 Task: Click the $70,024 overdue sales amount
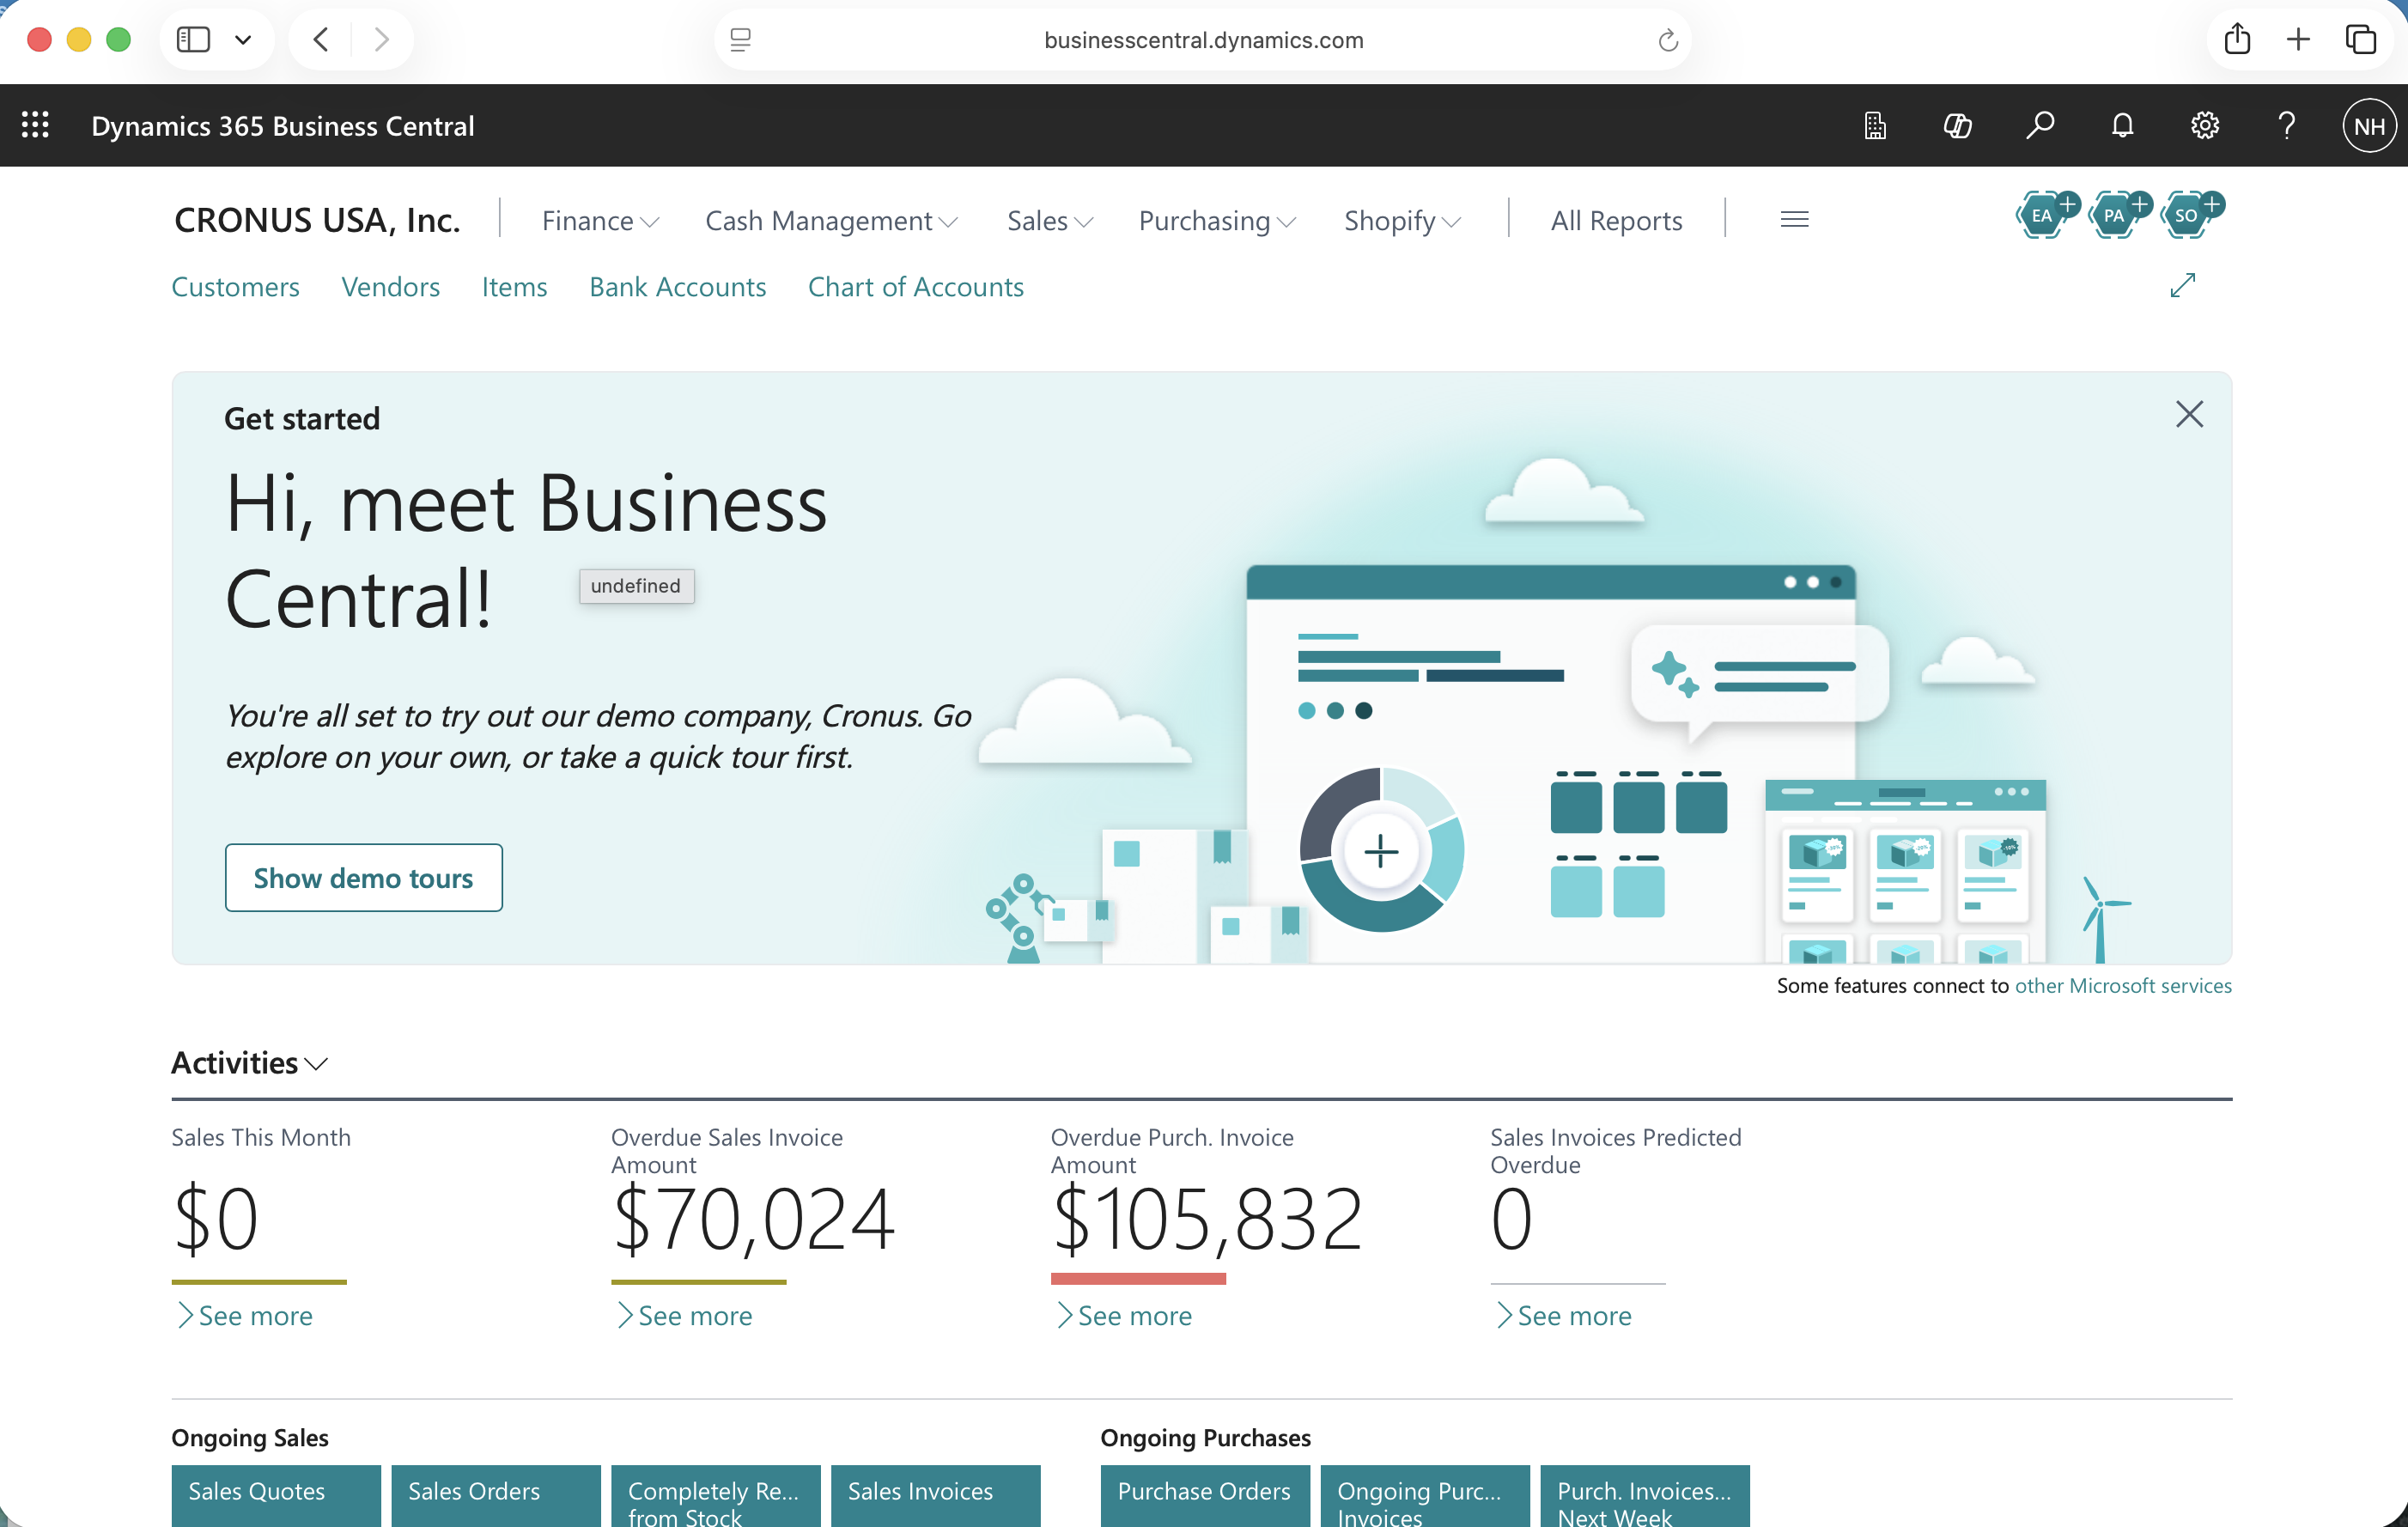pos(753,1218)
